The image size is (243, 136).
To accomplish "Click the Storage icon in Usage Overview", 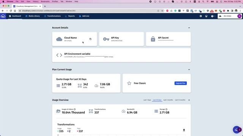I will [156, 111].
